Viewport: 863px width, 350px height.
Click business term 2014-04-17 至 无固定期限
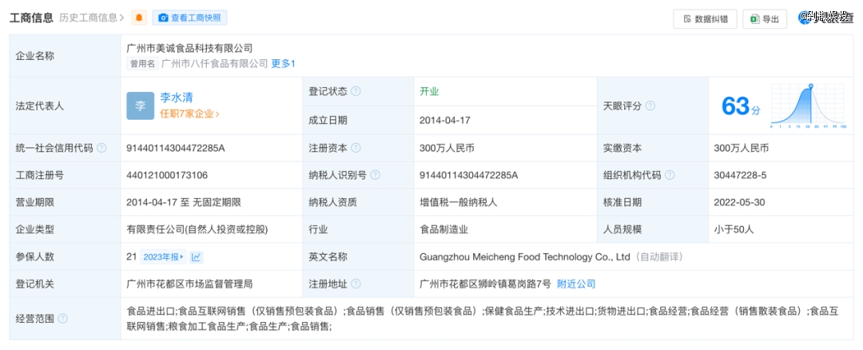click(x=184, y=202)
